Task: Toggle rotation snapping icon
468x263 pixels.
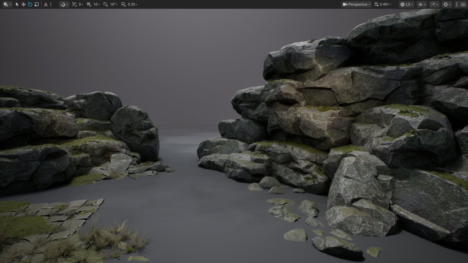Action: [x=105, y=4]
